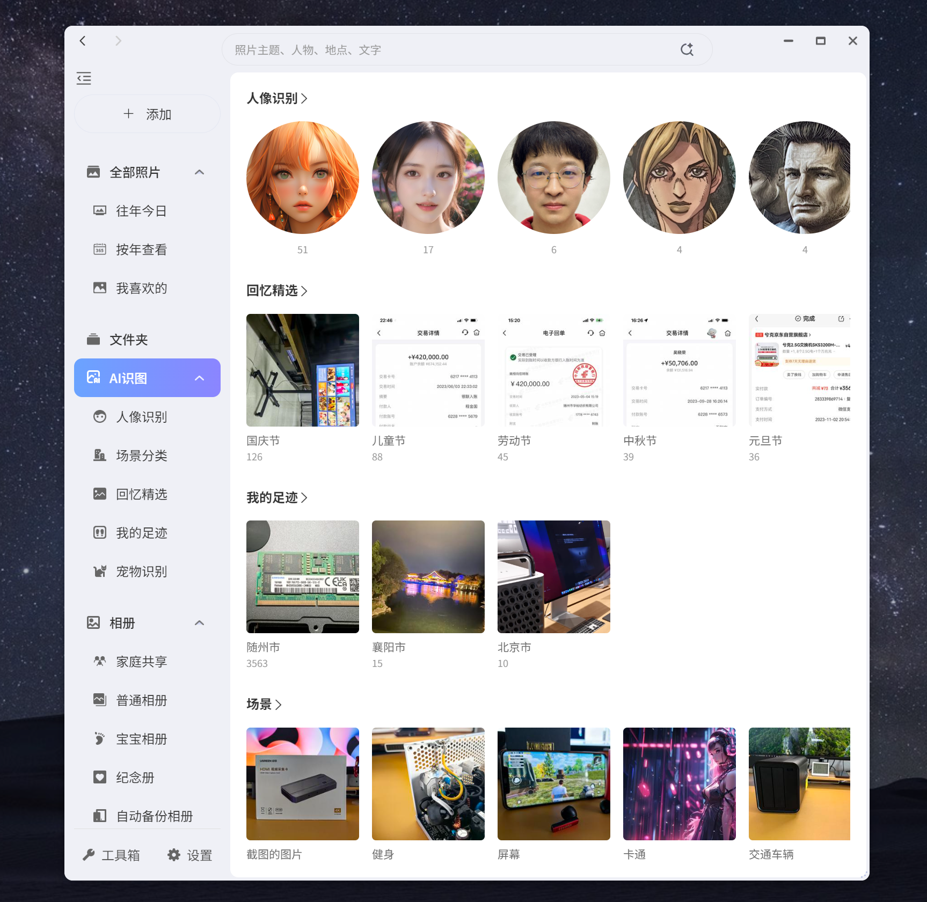Open the 交通车辆 scene thumbnail
The image size is (927, 902).
tap(800, 784)
